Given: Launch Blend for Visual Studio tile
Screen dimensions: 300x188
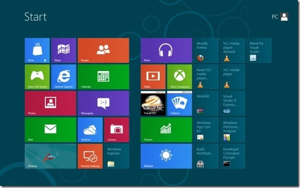Looking at the screenshot, I should [x=259, y=50].
